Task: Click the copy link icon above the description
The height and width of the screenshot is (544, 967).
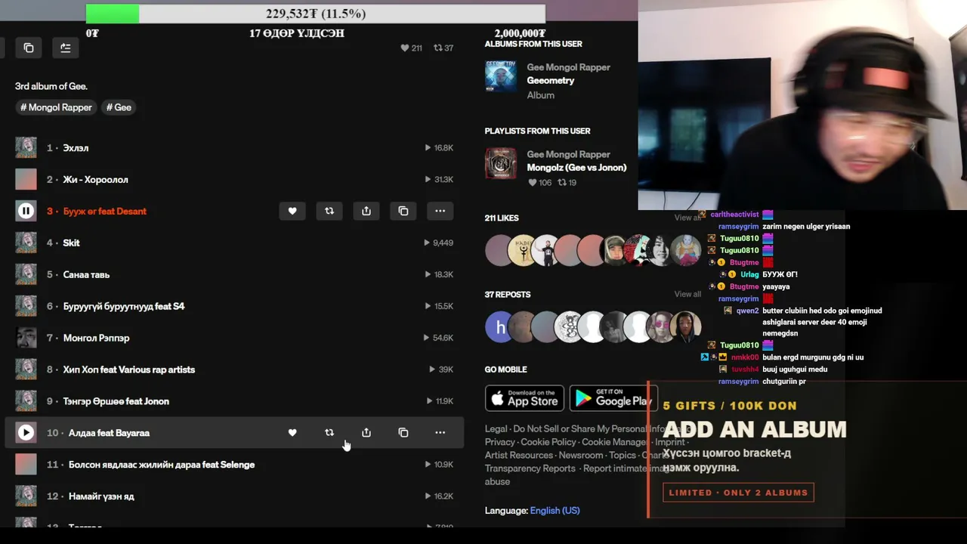Action: (29, 48)
